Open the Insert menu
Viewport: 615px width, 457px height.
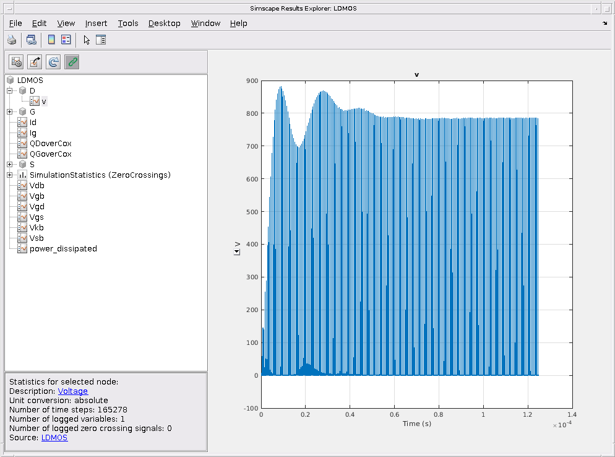[96, 23]
